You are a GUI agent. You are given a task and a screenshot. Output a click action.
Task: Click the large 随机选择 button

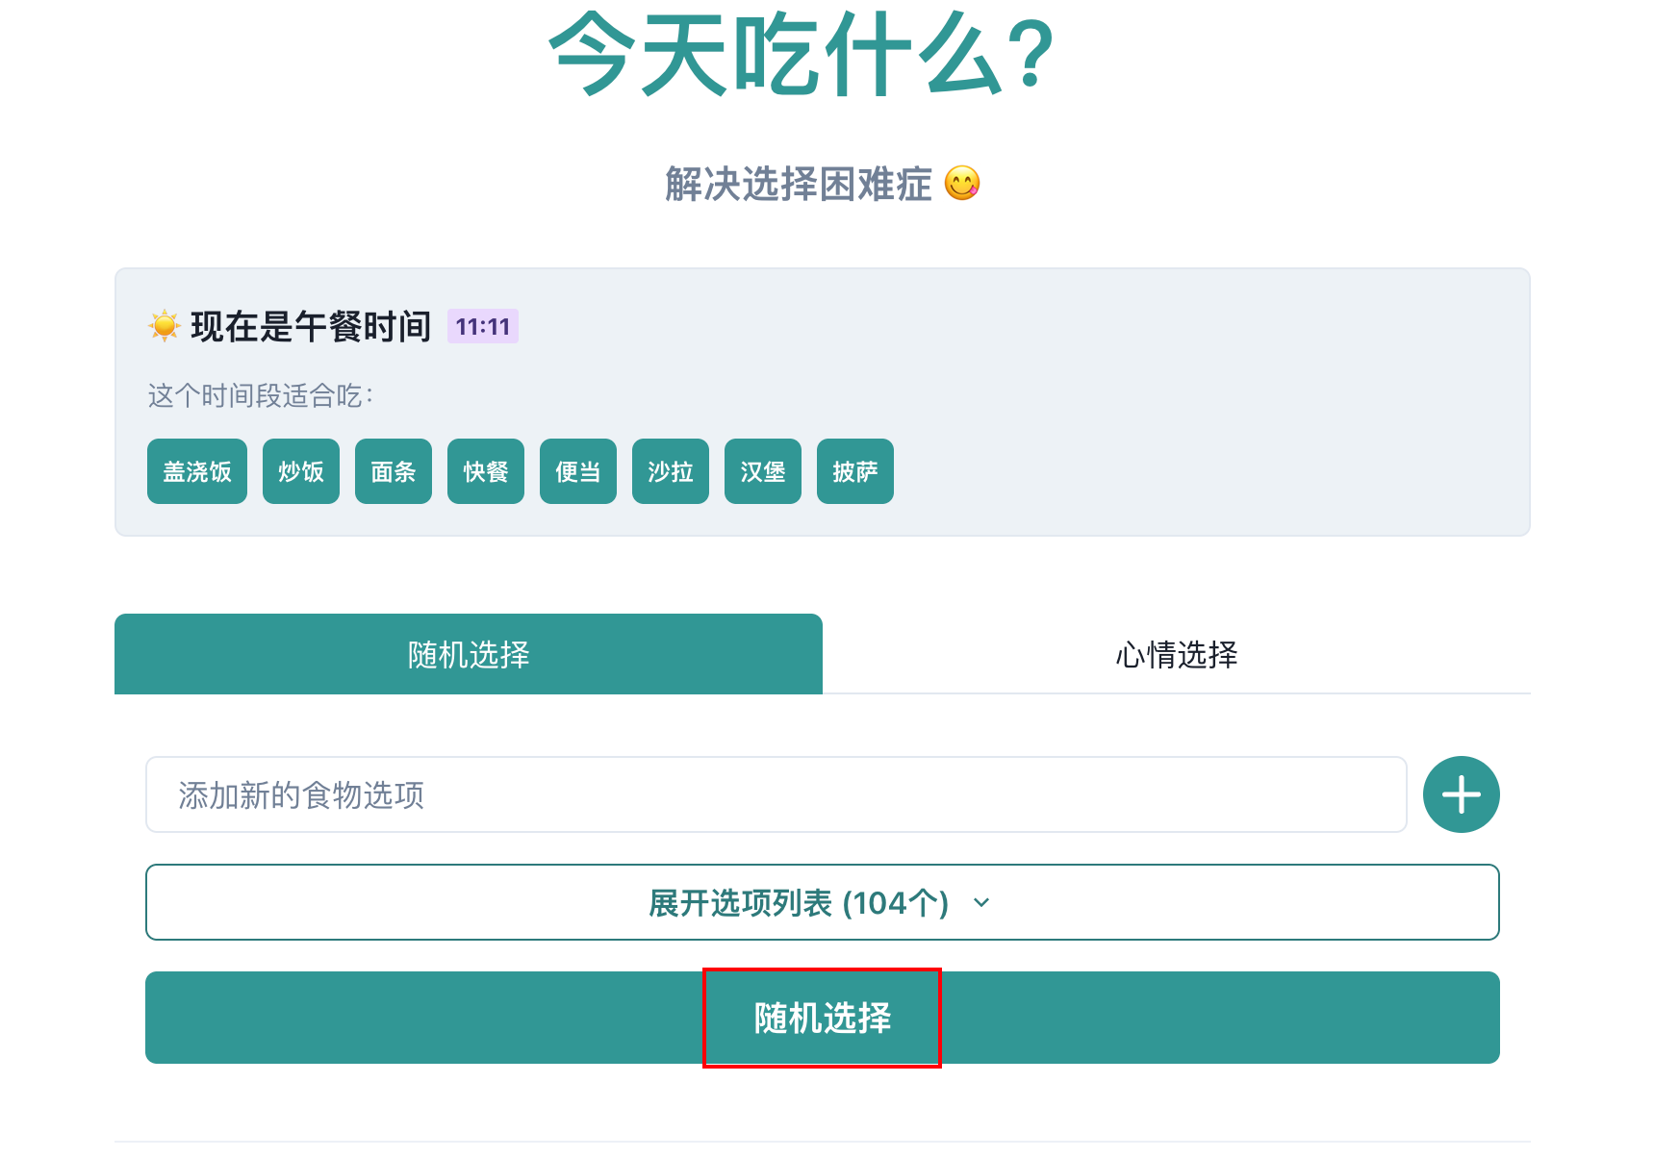pos(823,1018)
